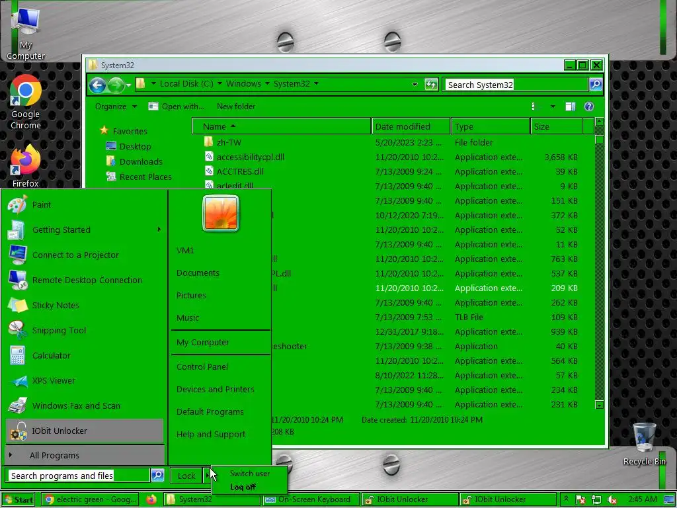
Task: Open the view options dropdown arrow
Action: click(553, 106)
